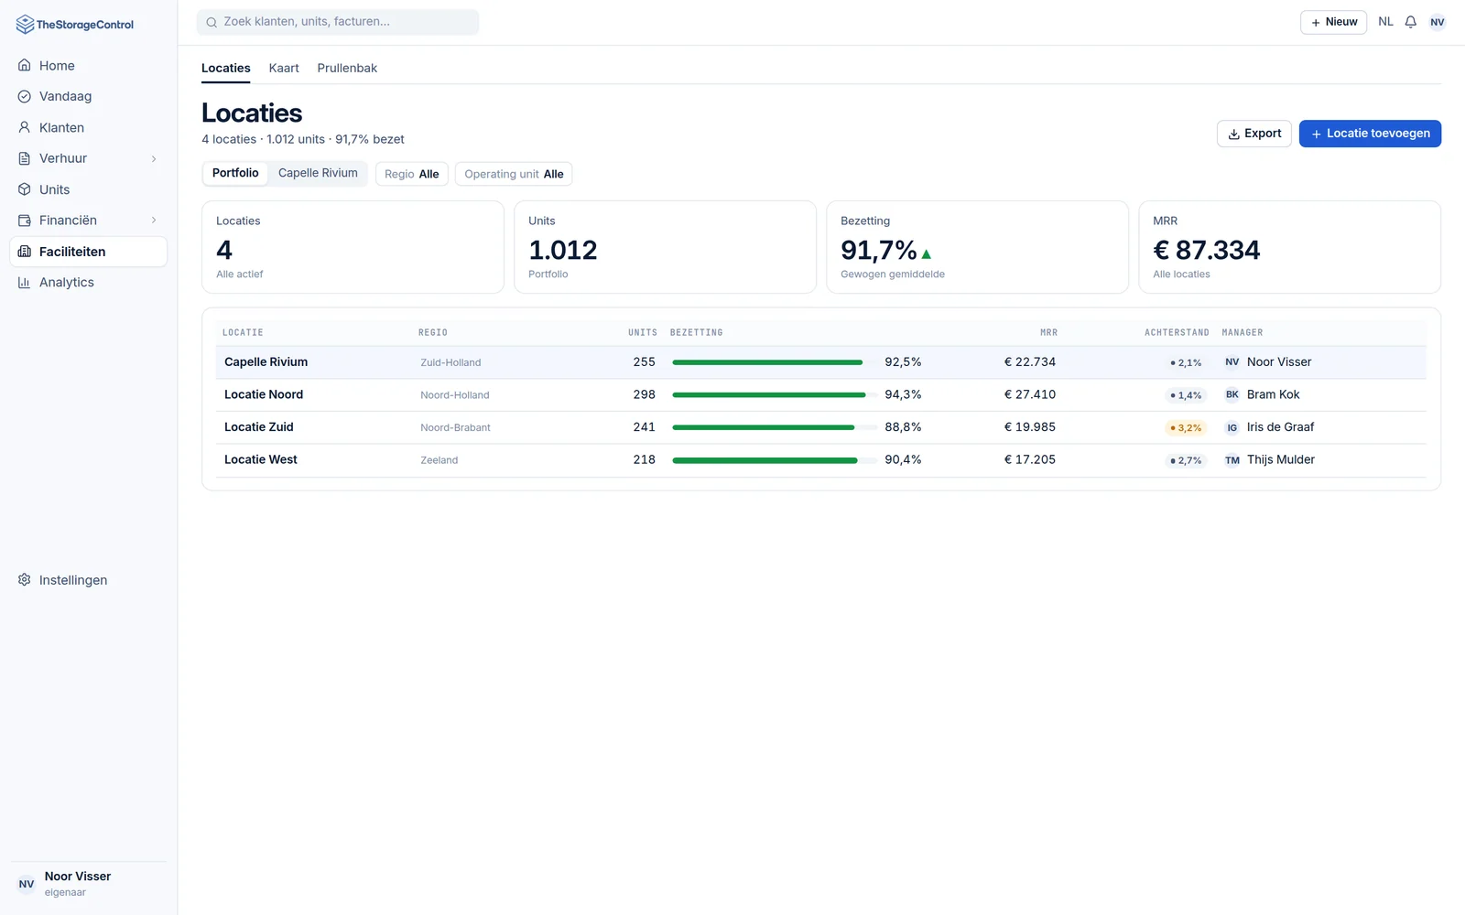The height and width of the screenshot is (915, 1465).
Task: Open Instellingen settings
Action: point(88,580)
